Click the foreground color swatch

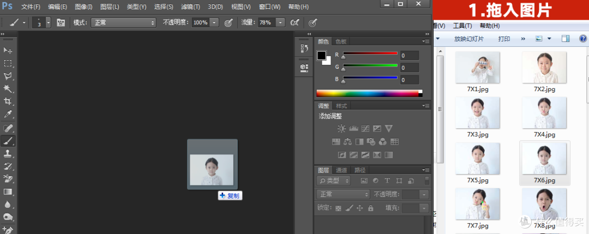(x=322, y=56)
